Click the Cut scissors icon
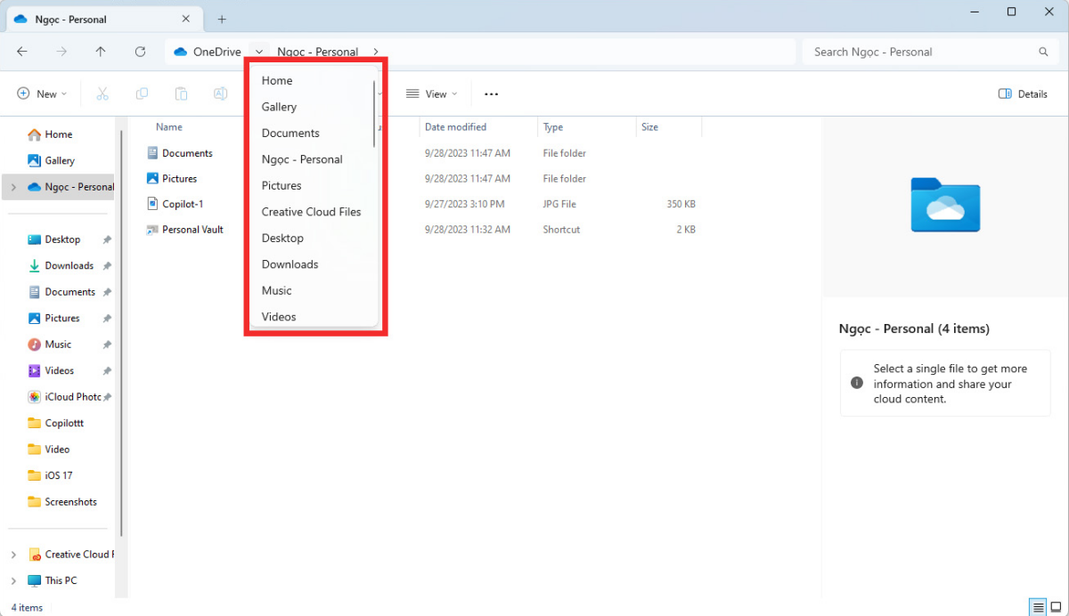Viewport: 1069px width, 616px height. tap(102, 93)
